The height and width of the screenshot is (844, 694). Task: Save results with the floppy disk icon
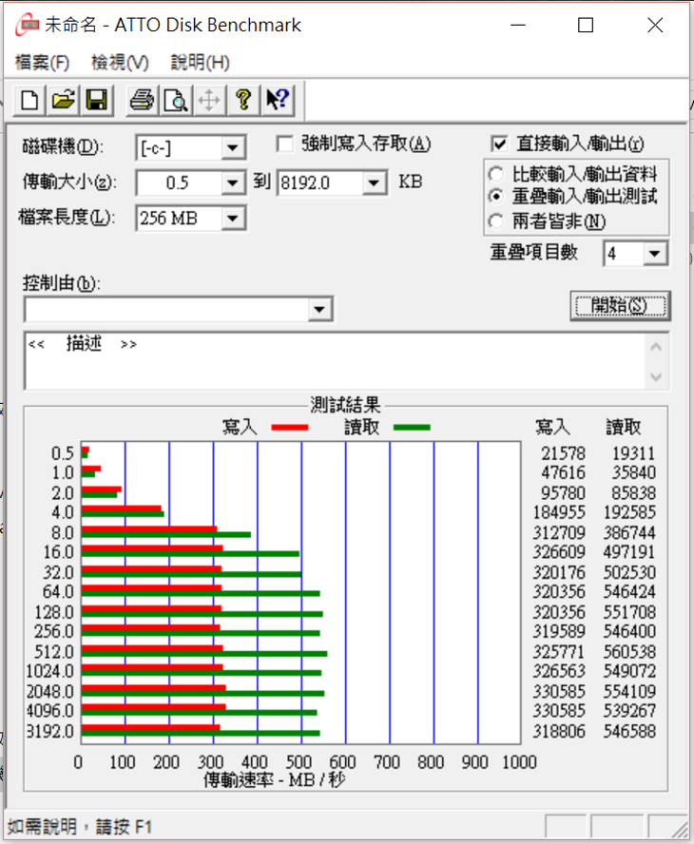97,101
